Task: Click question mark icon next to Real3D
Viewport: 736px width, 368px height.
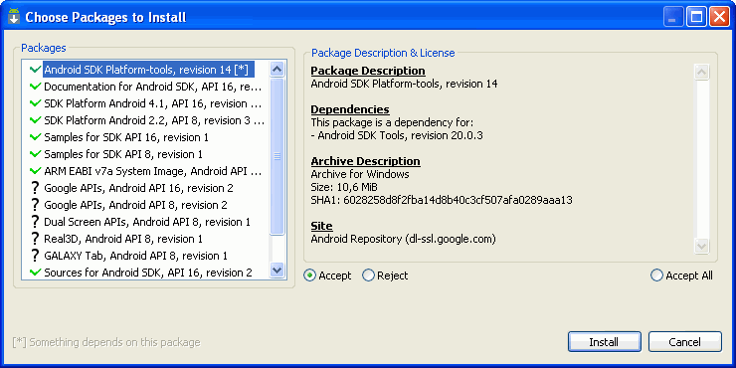Action: pyautogui.click(x=35, y=239)
